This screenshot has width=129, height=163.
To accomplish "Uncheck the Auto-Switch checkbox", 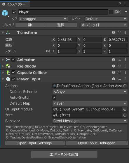I will coord(54,98).
